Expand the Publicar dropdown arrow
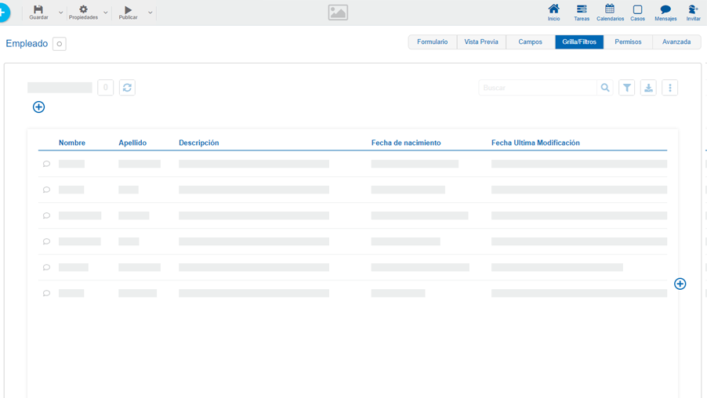 [150, 13]
